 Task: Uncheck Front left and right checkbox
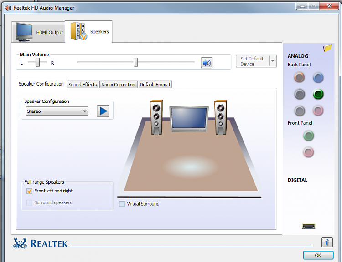click(x=29, y=191)
